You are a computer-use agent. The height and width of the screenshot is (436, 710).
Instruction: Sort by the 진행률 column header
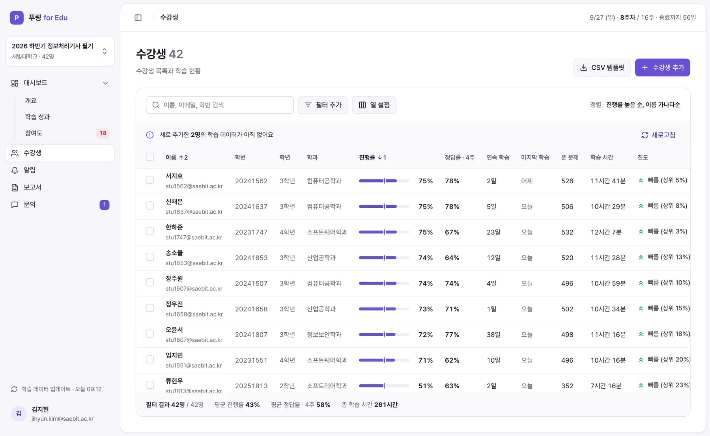372,157
